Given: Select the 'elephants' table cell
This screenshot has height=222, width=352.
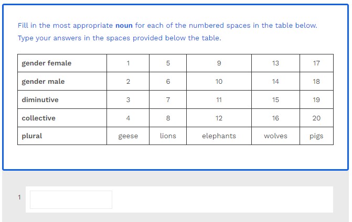Looking at the screenshot, I should [219, 136].
